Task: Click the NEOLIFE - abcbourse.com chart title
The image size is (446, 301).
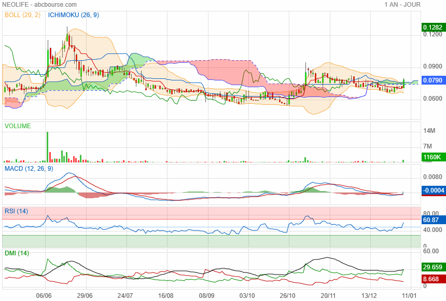Action: [39, 5]
